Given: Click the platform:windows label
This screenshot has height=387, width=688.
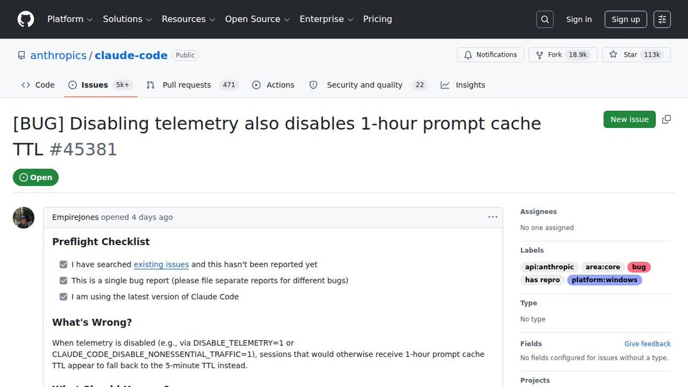Looking at the screenshot, I should tap(604, 280).
